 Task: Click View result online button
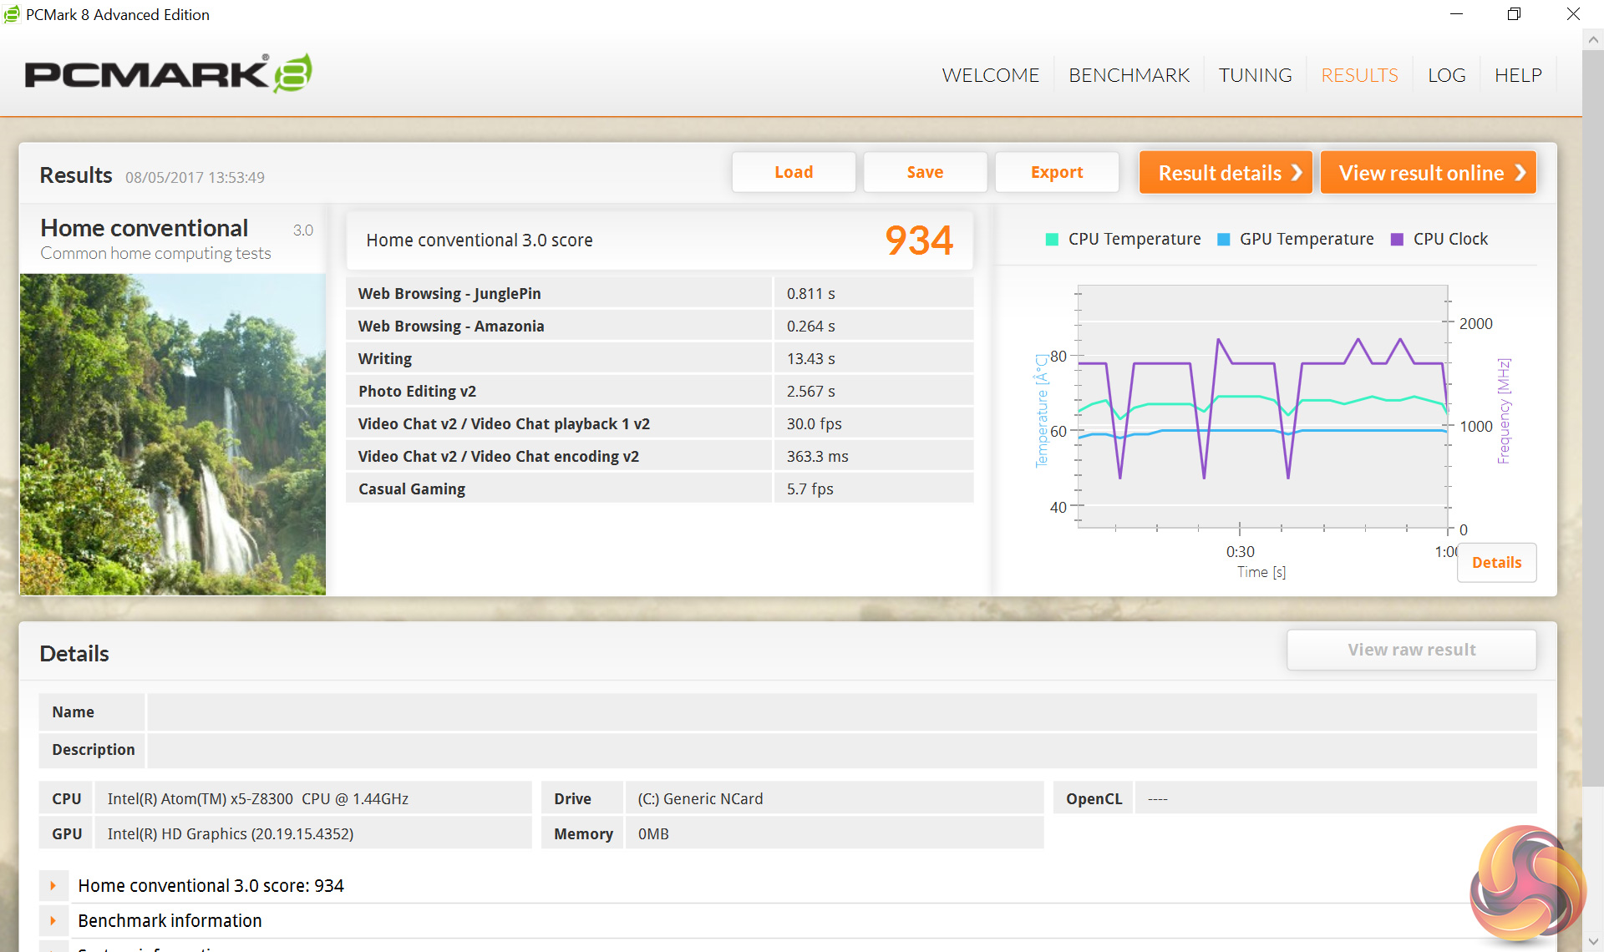click(1428, 172)
